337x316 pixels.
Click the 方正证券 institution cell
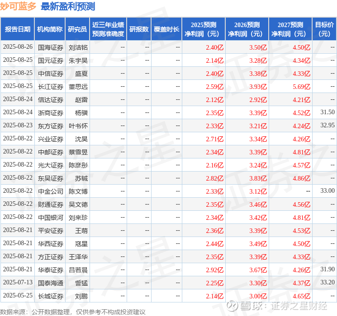[x=51, y=257]
